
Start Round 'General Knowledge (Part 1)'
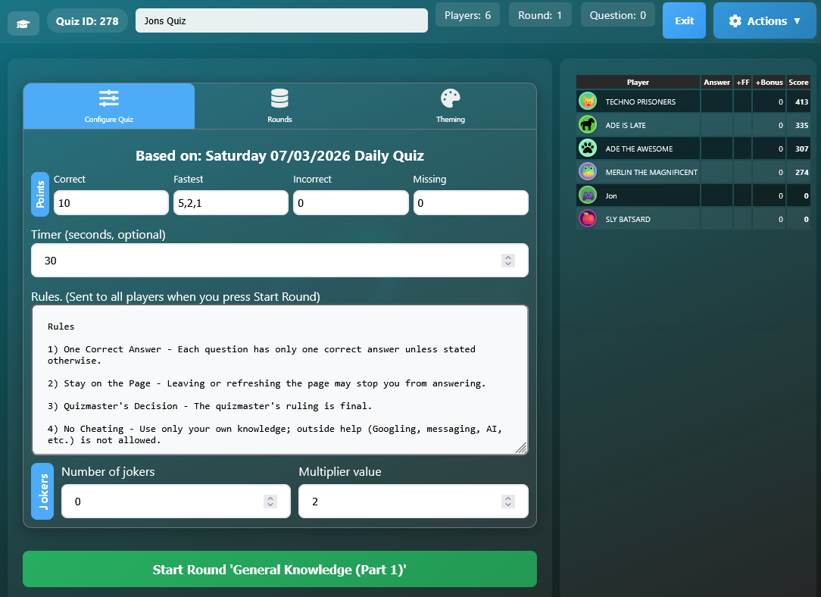point(279,569)
